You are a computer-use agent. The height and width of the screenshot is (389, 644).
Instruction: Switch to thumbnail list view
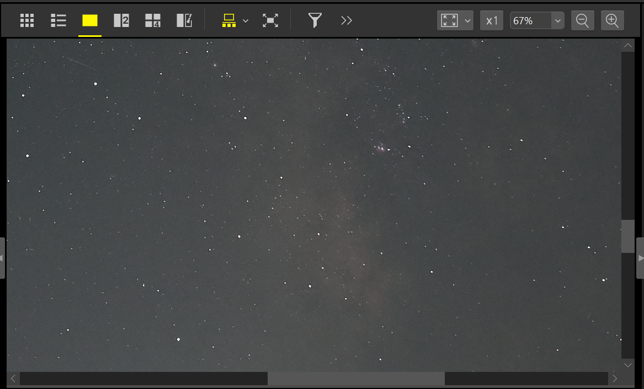click(x=58, y=21)
